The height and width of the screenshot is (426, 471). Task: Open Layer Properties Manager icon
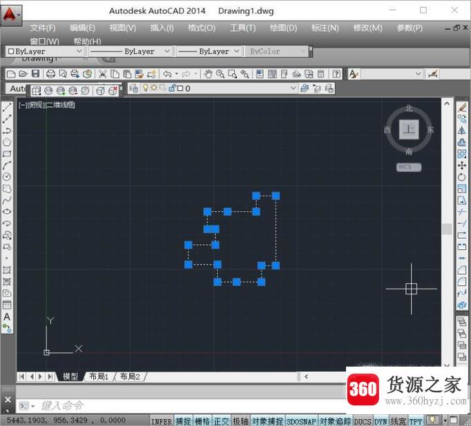click(134, 88)
